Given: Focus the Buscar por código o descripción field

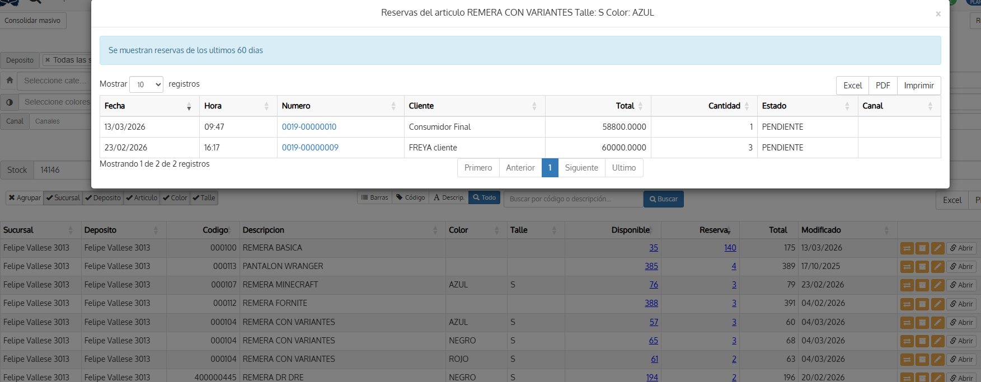Looking at the screenshot, I should [x=574, y=199].
